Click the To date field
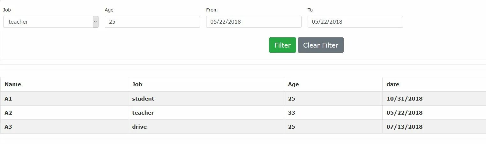 (355, 22)
